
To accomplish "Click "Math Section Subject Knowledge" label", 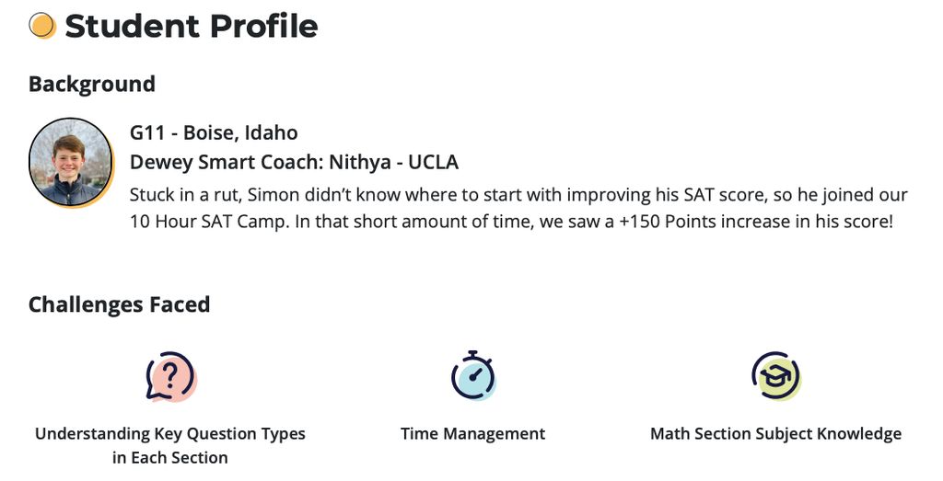I will point(775,433).
